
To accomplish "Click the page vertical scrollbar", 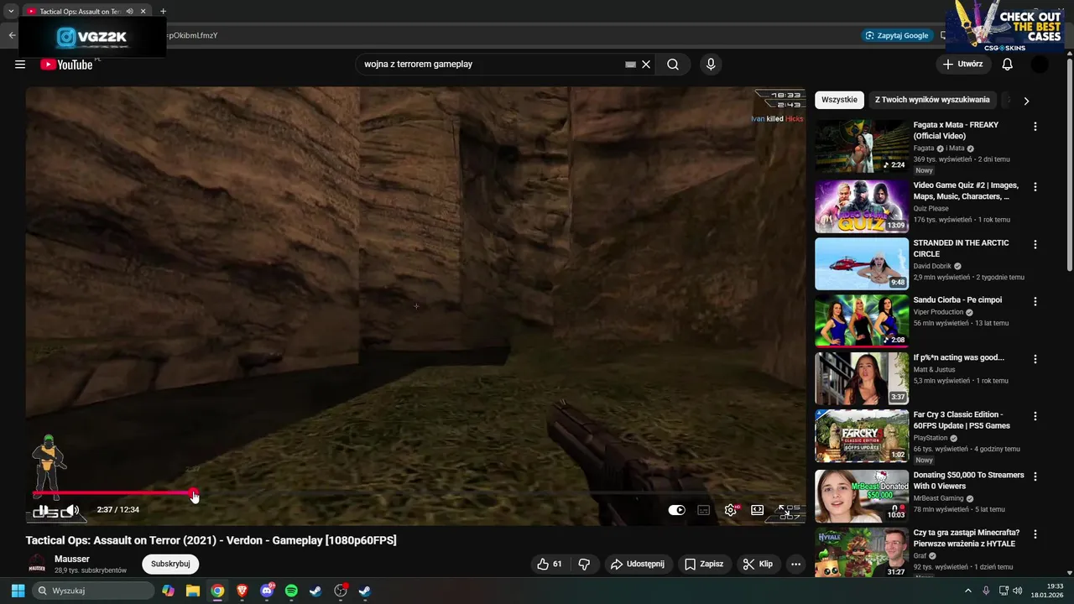I will (1070, 164).
